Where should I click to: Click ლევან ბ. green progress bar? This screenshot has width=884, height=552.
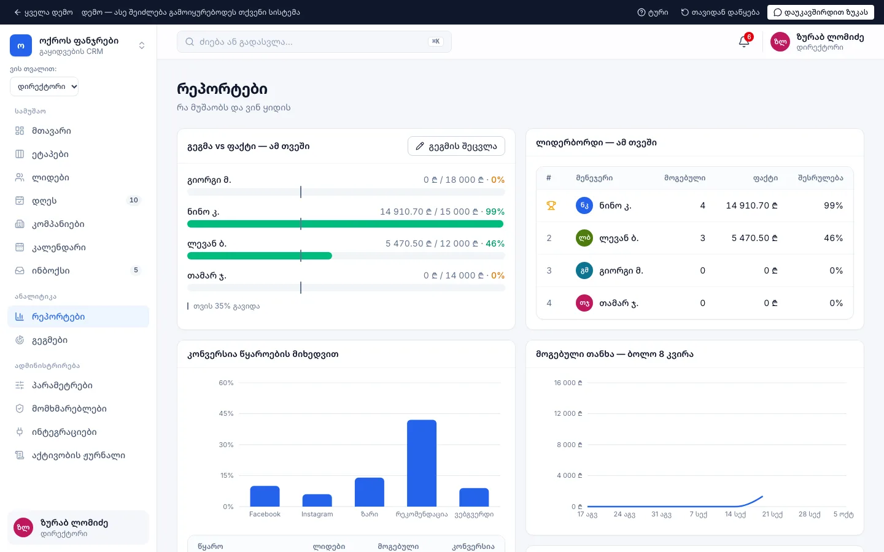point(260,256)
